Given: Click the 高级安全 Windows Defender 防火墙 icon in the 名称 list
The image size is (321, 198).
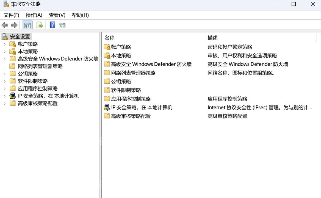Looking at the screenshot, I should click(x=107, y=64).
